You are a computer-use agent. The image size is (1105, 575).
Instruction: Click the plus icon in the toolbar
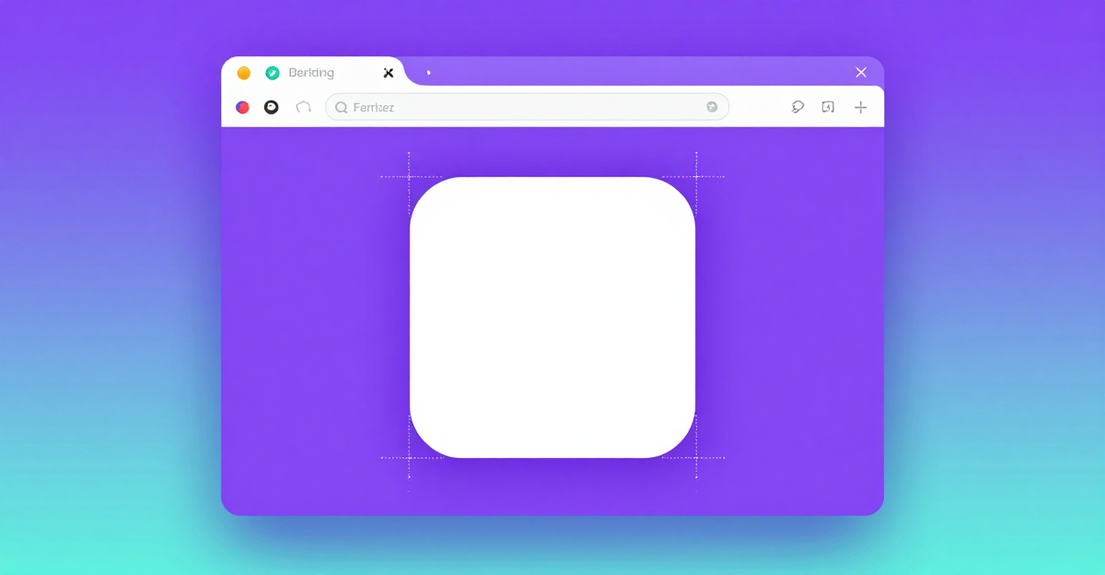tap(860, 107)
